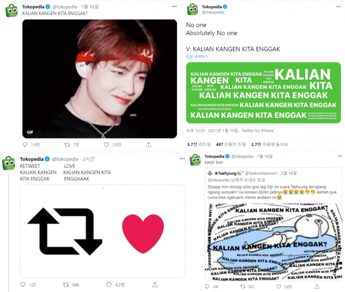This screenshot has width=345, height=292.
Task: Like the tweet showing 4.2천 likes
Action: [109, 285]
